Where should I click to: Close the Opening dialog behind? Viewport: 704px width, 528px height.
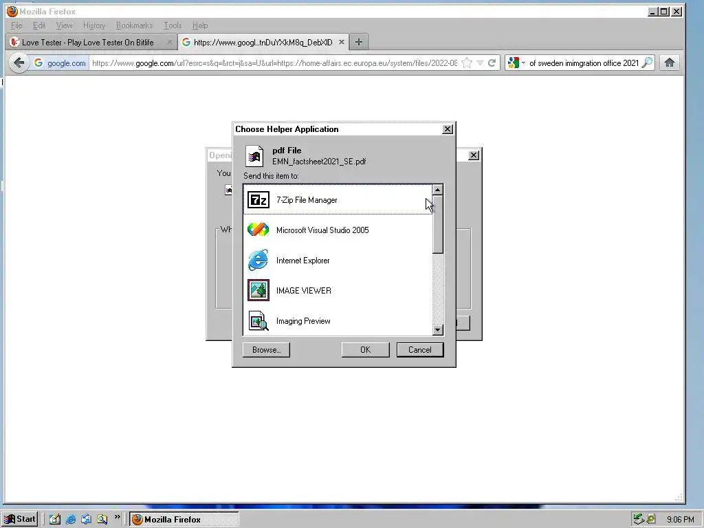tap(474, 155)
